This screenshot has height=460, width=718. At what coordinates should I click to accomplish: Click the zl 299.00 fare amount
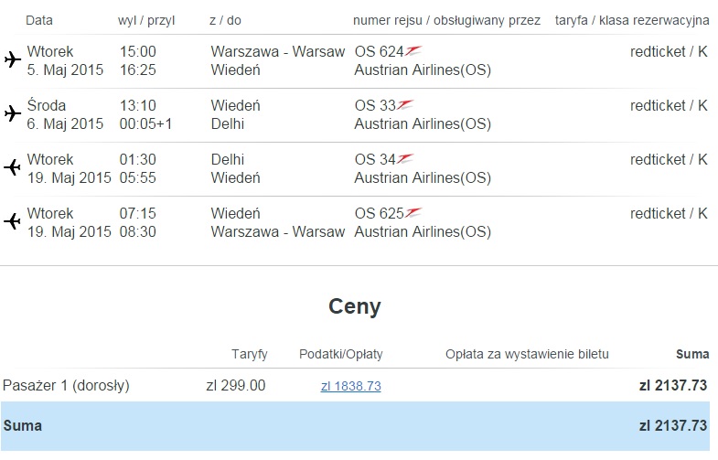[236, 385]
